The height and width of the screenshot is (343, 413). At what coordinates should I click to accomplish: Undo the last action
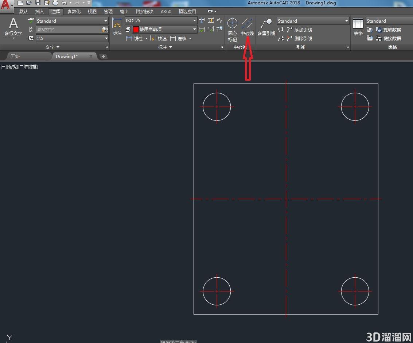64,3
